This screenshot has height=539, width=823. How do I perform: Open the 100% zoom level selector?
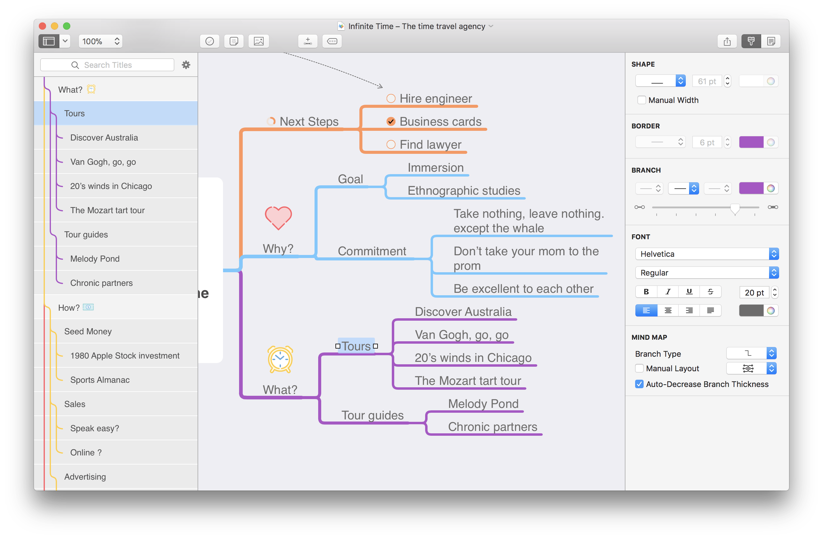point(101,41)
